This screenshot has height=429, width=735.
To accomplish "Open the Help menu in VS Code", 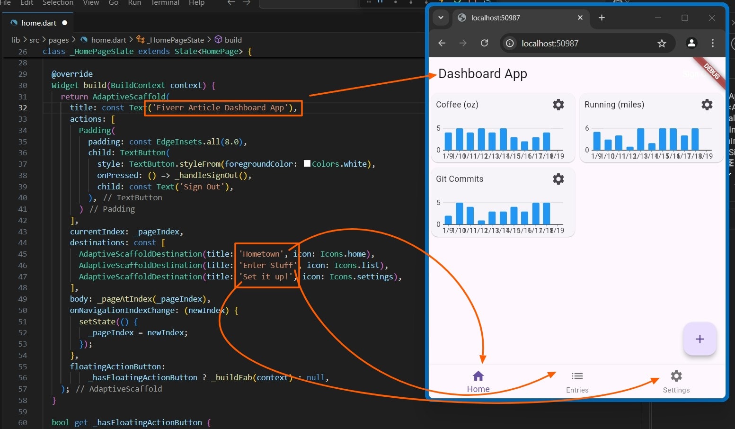I will point(196,3).
